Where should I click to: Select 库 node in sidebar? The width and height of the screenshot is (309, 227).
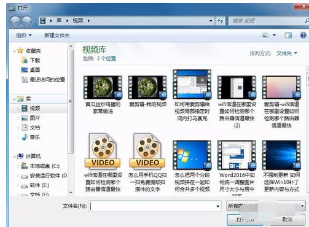(x=24, y=99)
